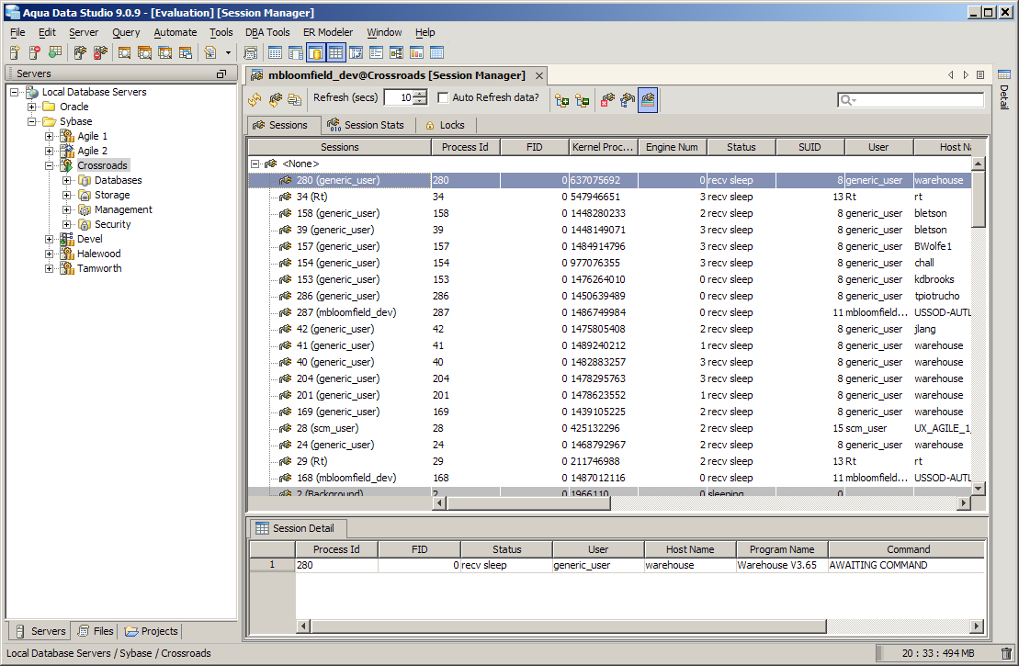Screen dimensions: 1019x666
Task: Click the expand all tree nodes icon
Action: pyautogui.click(x=560, y=99)
